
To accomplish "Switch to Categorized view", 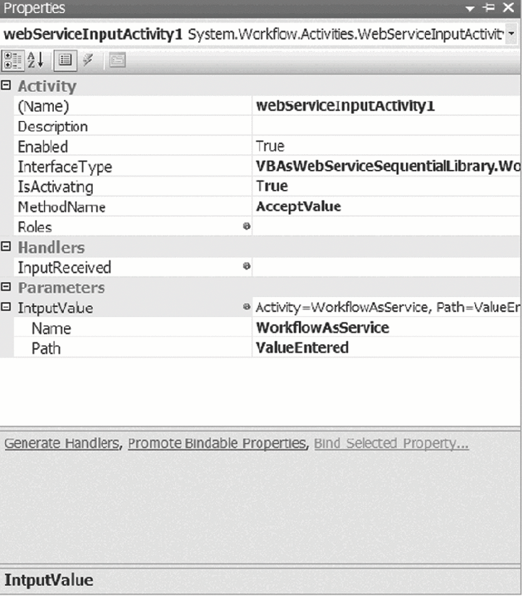I will tap(12, 60).
